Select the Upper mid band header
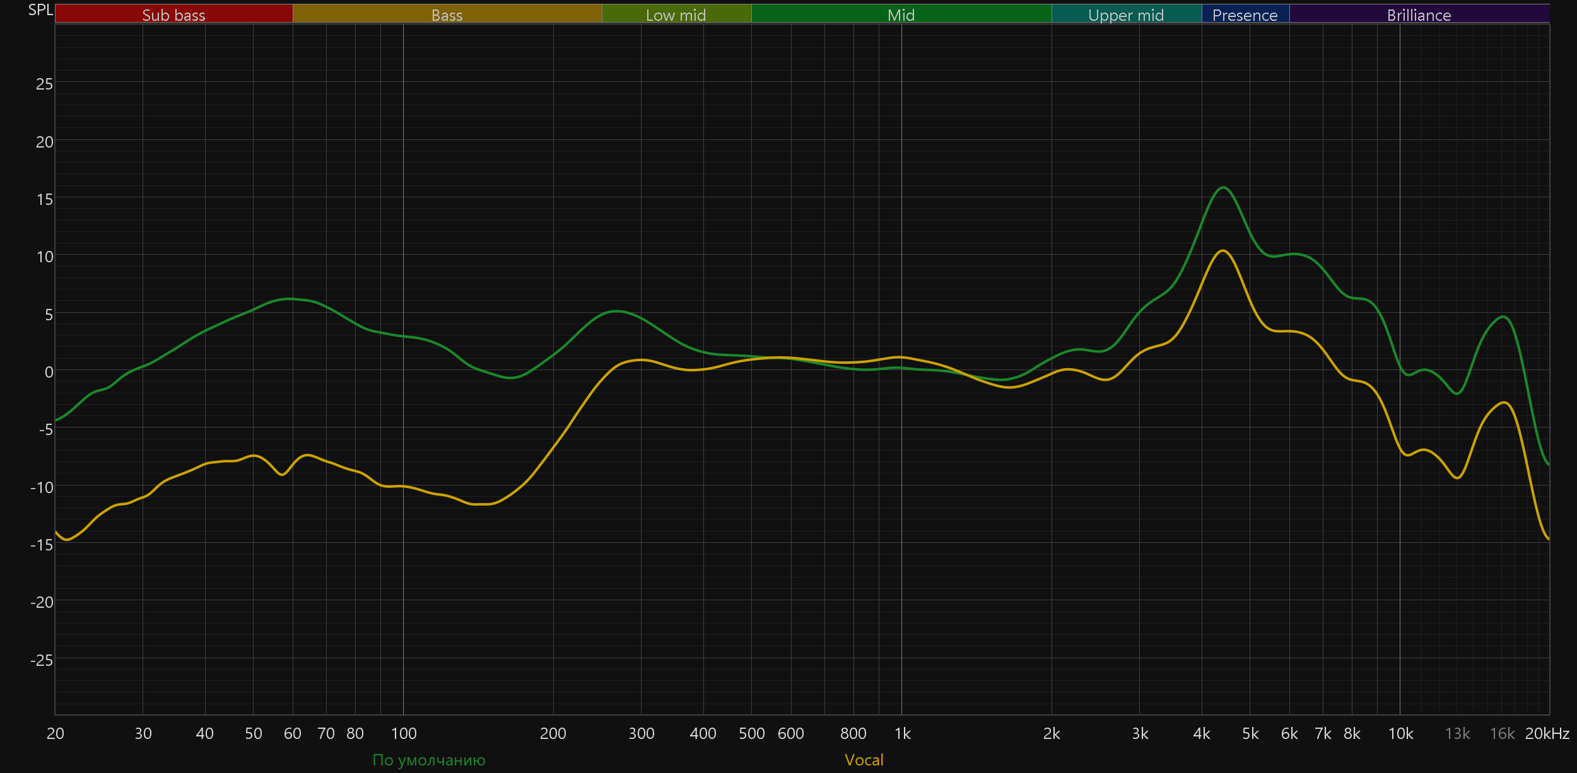The width and height of the screenshot is (1577, 773). tap(1126, 15)
